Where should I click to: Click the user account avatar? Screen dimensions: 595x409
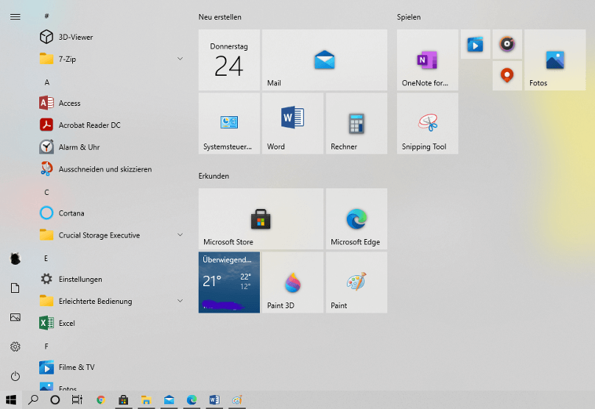(x=15, y=258)
